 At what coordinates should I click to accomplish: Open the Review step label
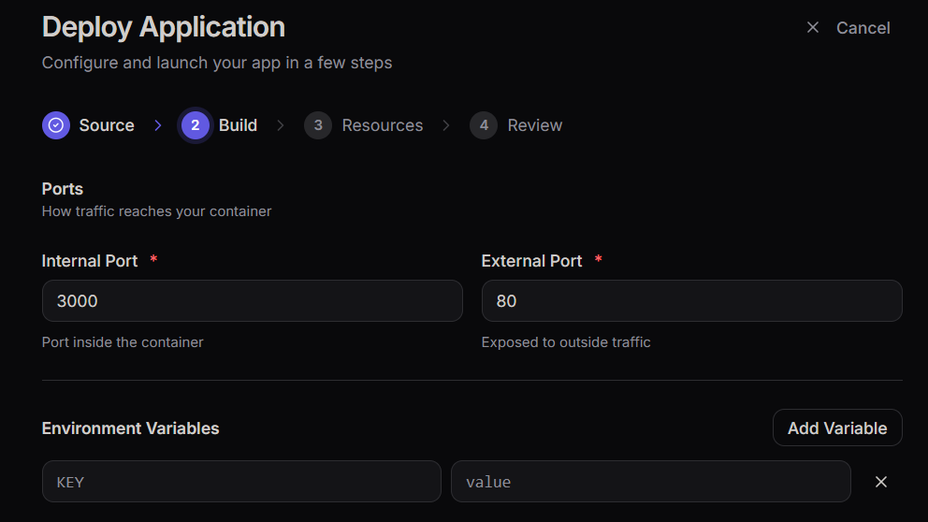(x=534, y=125)
